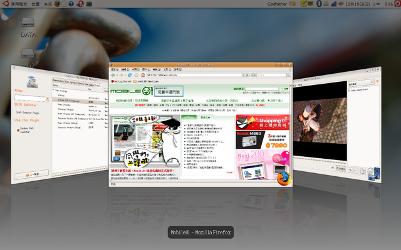Click Mobile01 site search input field
This screenshot has width=401, height=250.
point(262,89)
